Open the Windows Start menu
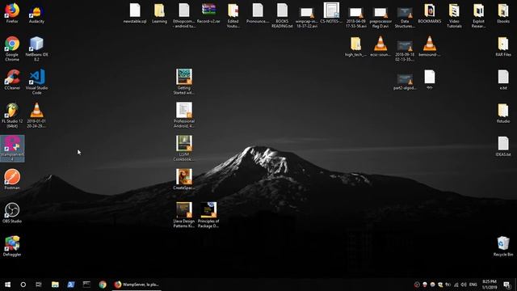The height and width of the screenshot is (291, 517). [7, 285]
